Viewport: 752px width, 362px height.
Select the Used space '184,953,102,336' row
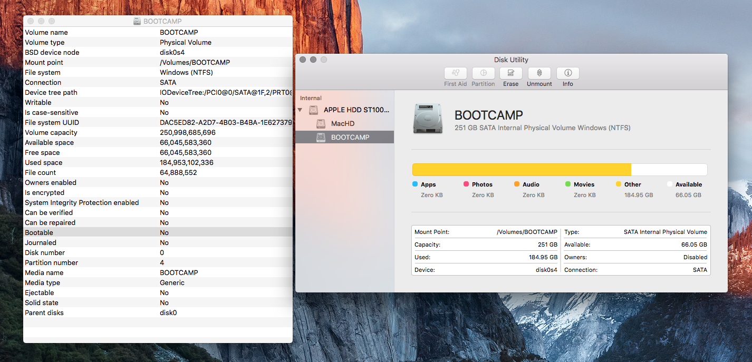coord(158,162)
